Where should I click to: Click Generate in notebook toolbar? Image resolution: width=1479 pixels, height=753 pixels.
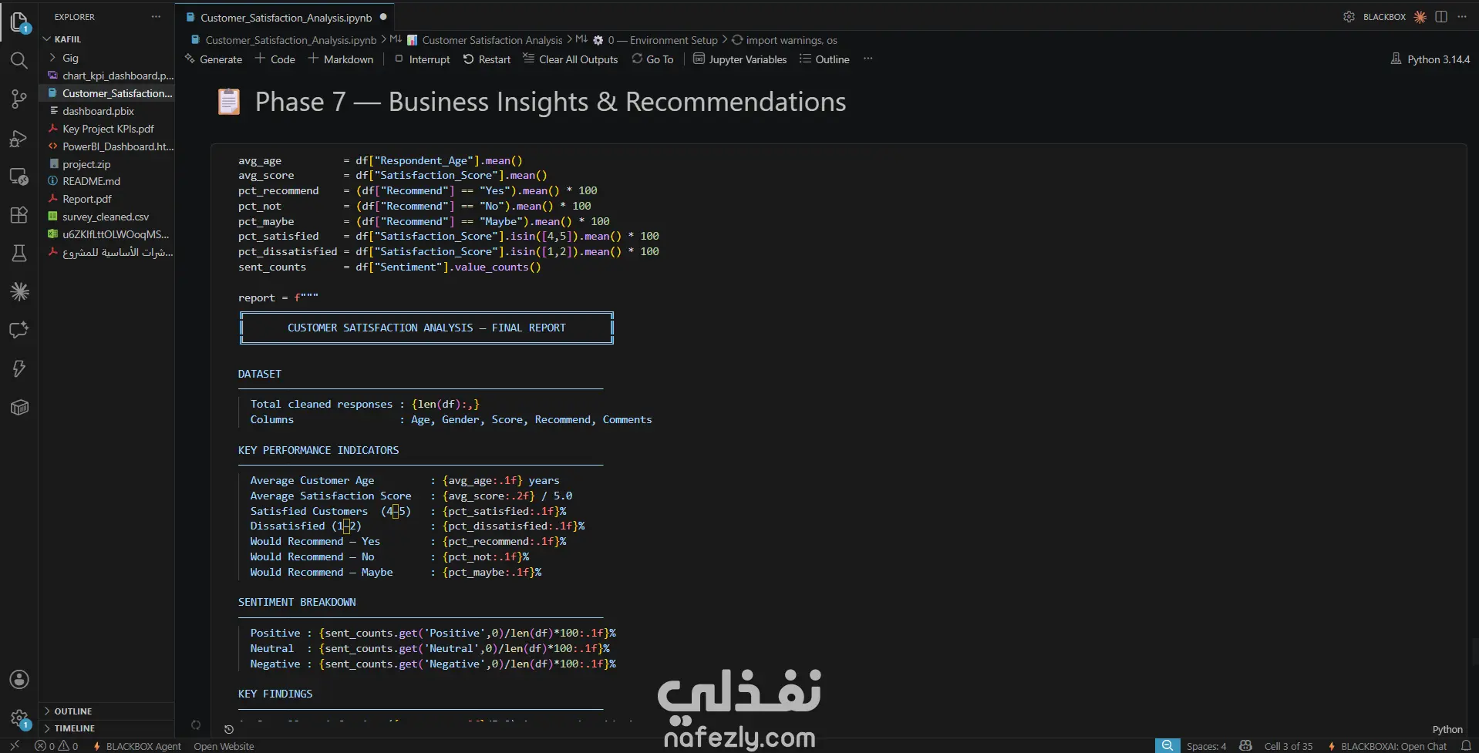[x=214, y=59]
